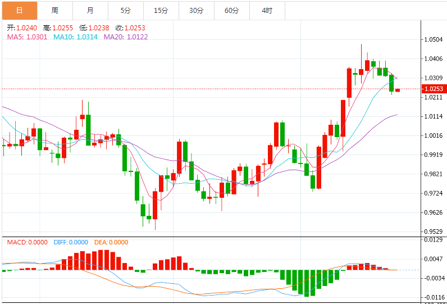
Task: Click the 0.9724 price axis label
Action: click(x=434, y=193)
